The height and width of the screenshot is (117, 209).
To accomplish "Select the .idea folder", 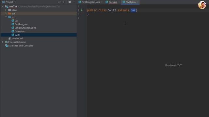I will tap(14, 10).
